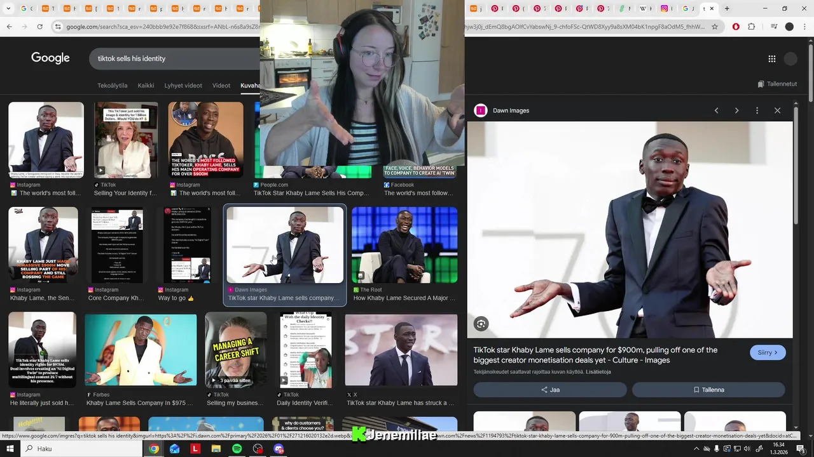Open 'Way to go' Instagram result
The width and height of the screenshot is (814, 457).
(x=185, y=255)
